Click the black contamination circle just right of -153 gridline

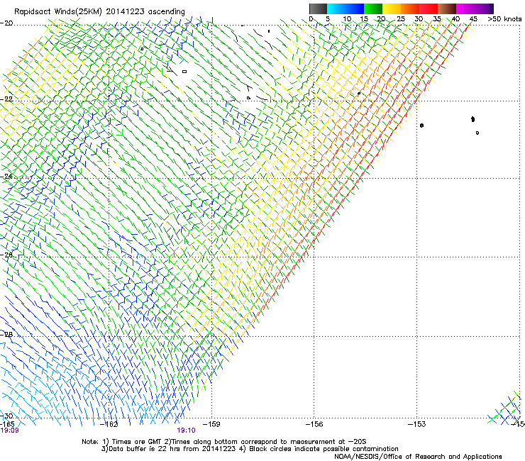421,126
